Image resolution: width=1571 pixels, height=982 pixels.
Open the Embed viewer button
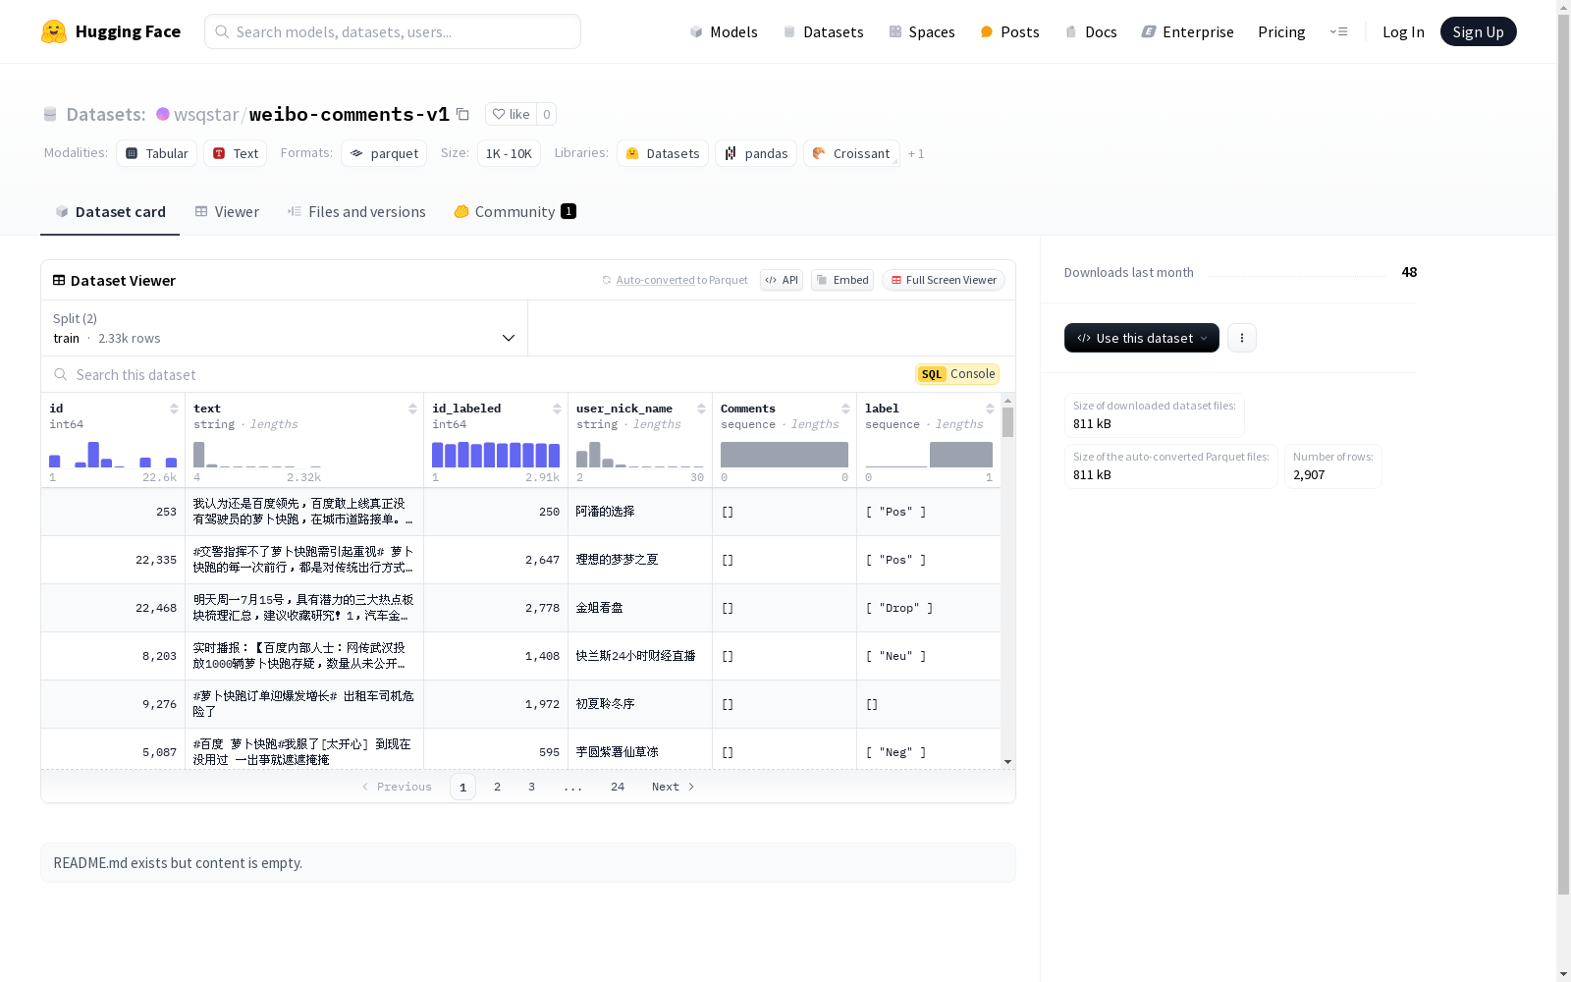(x=842, y=280)
